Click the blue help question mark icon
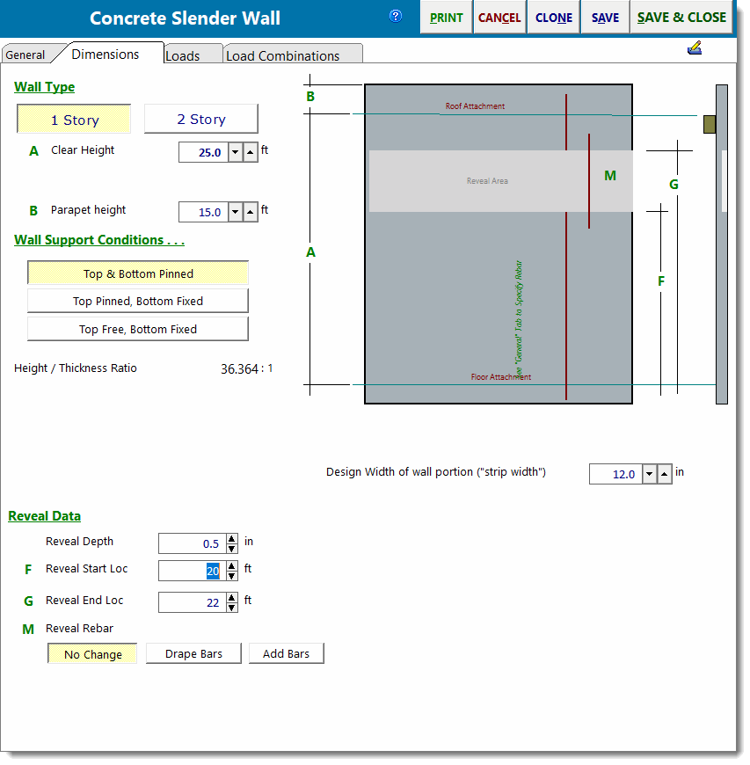The height and width of the screenshot is (765, 750). pos(396,16)
